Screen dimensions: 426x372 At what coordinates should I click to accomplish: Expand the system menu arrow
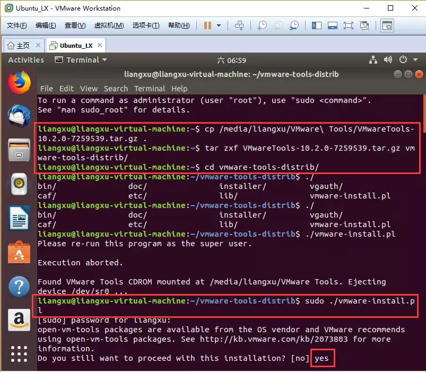click(x=415, y=59)
